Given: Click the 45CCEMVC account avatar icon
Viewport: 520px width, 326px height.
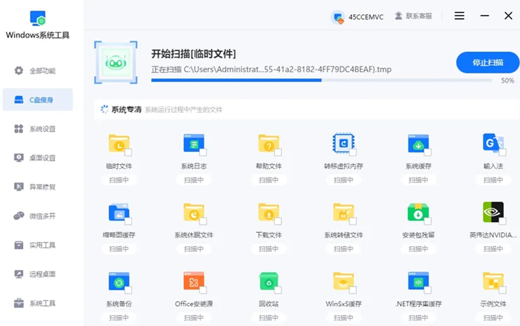Looking at the screenshot, I should pos(338,17).
